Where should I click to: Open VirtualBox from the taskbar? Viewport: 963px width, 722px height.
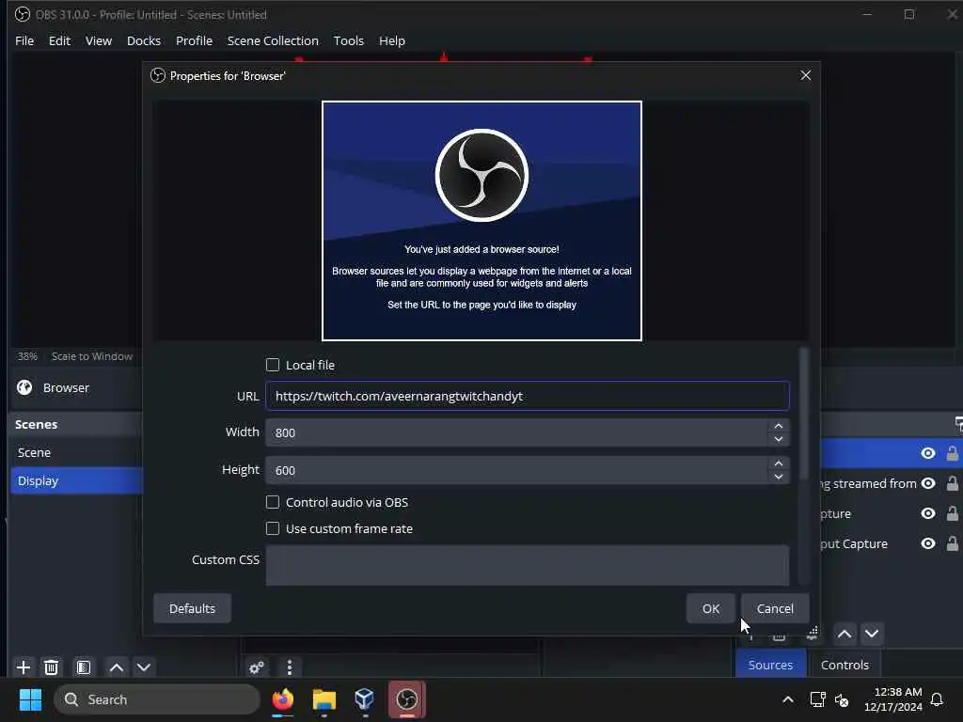click(364, 699)
